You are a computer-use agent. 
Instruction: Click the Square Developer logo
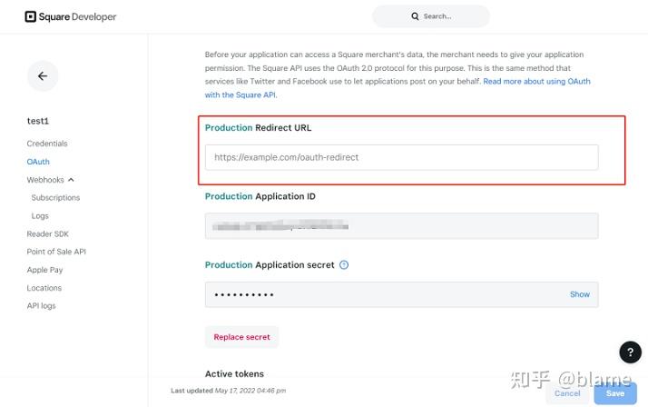point(71,16)
